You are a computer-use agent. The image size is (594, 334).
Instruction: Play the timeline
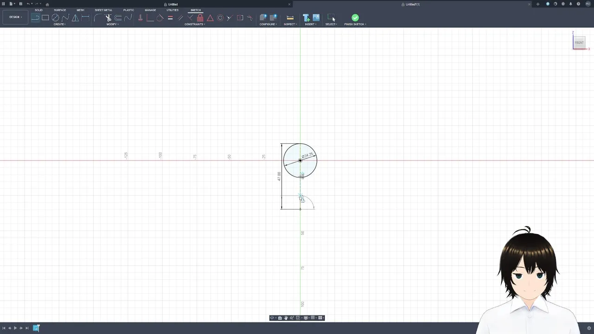(15, 328)
